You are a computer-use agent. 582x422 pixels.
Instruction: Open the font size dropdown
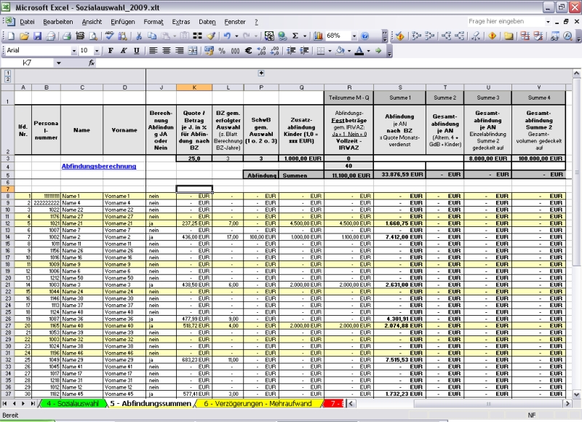coord(97,50)
